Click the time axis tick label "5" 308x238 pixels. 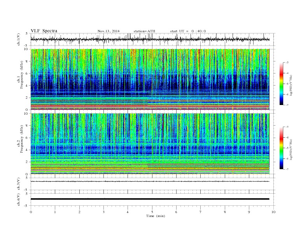(152, 212)
